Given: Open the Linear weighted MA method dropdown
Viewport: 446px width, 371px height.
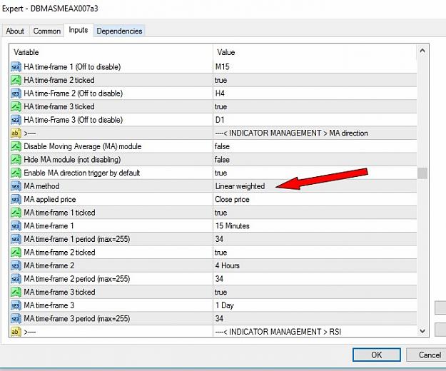Looking at the screenshot, I should pos(240,186).
